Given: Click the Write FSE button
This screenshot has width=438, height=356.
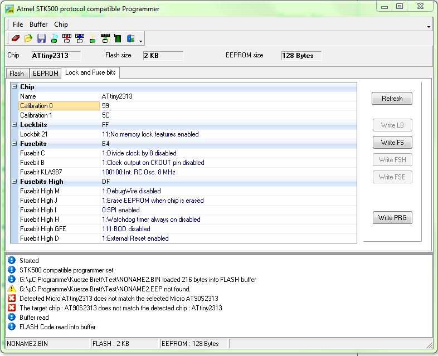Looking at the screenshot, I should (x=392, y=177).
